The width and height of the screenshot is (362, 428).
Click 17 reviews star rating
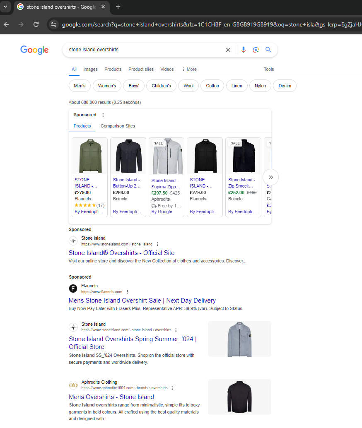(89, 206)
